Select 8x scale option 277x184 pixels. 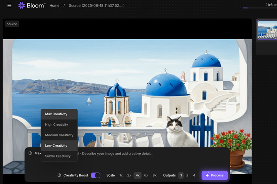coord(155,176)
